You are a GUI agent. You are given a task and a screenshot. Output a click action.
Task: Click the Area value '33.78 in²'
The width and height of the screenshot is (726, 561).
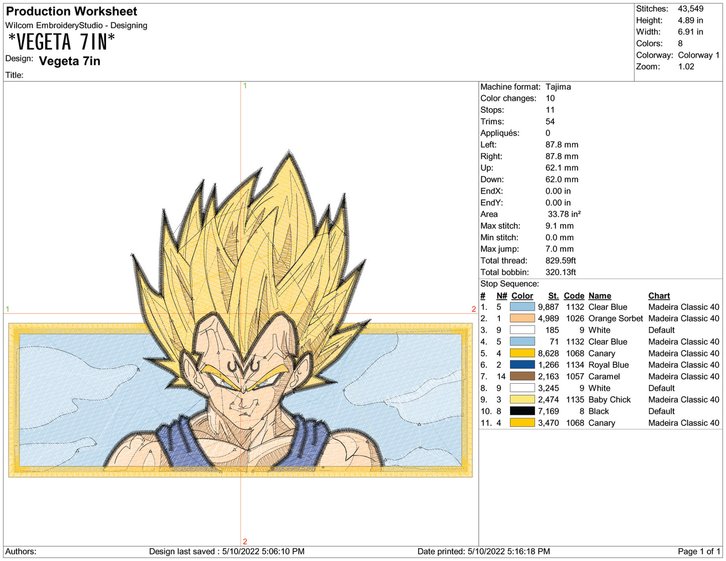pyautogui.click(x=564, y=214)
